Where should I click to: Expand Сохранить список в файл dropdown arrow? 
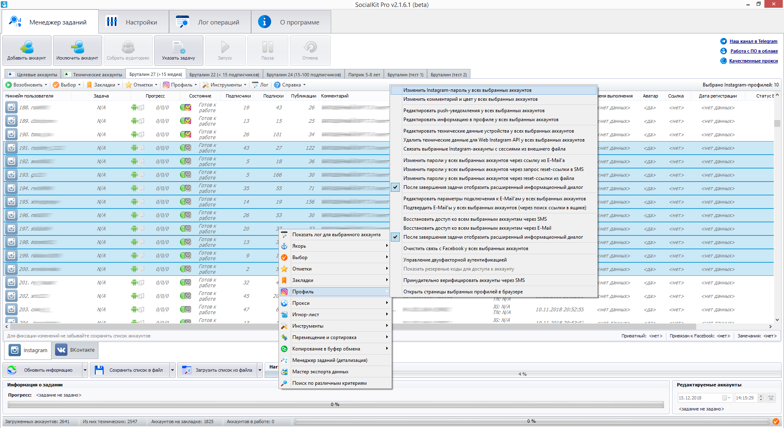pos(172,370)
